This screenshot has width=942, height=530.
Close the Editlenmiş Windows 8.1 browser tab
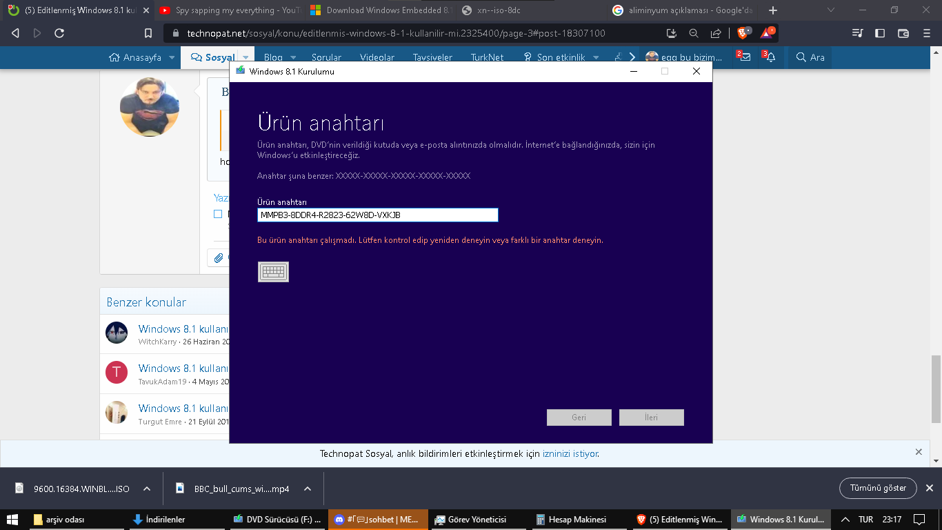pyautogui.click(x=146, y=10)
